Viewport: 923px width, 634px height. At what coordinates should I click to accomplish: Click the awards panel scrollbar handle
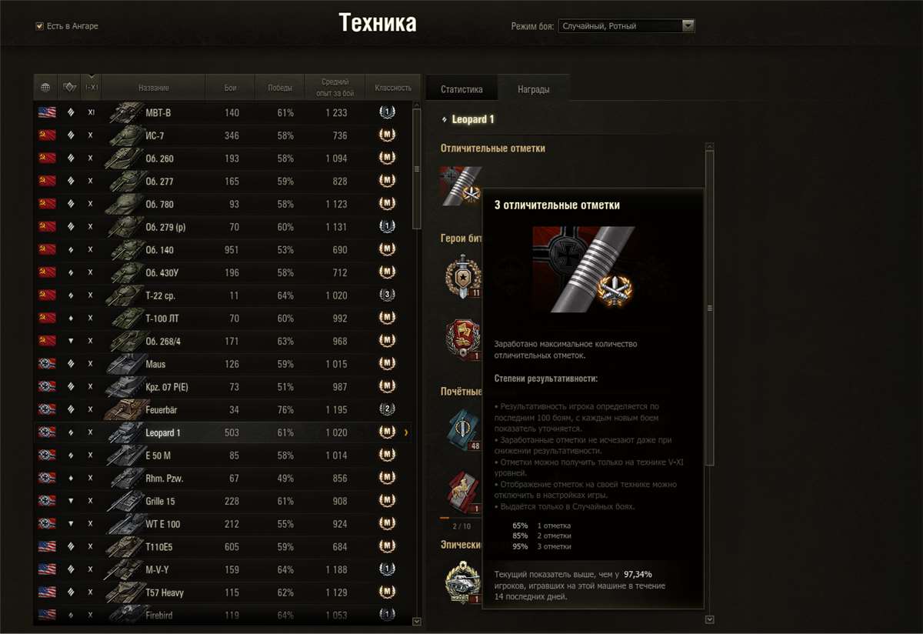[710, 308]
